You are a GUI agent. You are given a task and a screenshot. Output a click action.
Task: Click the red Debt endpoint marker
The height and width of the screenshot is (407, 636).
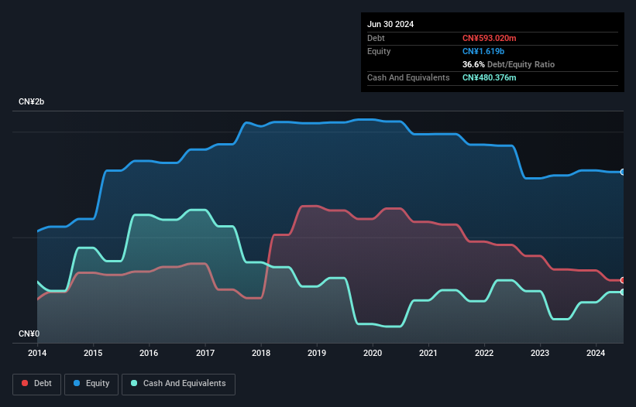coord(623,280)
